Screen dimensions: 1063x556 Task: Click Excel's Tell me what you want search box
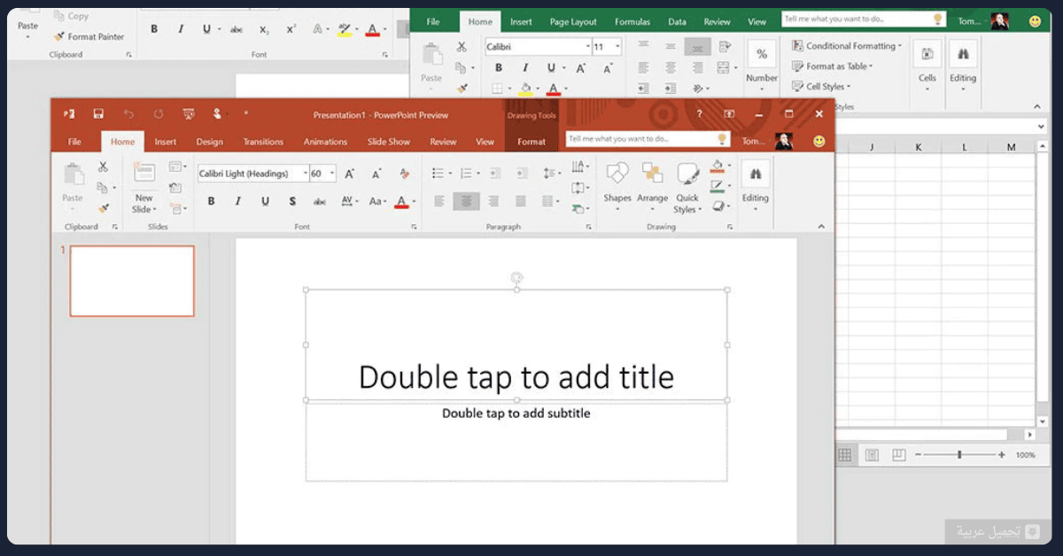pyautogui.click(x=864, y=19)
